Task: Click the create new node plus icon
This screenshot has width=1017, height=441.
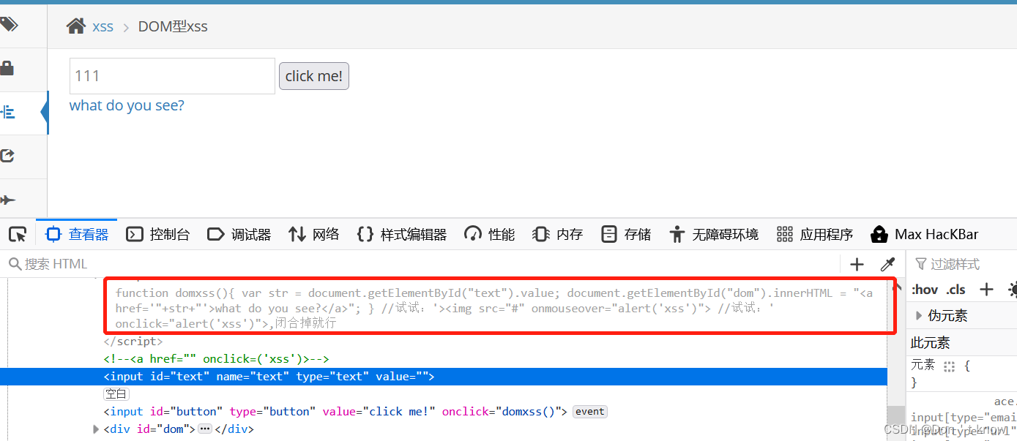Action: [857, 265]
